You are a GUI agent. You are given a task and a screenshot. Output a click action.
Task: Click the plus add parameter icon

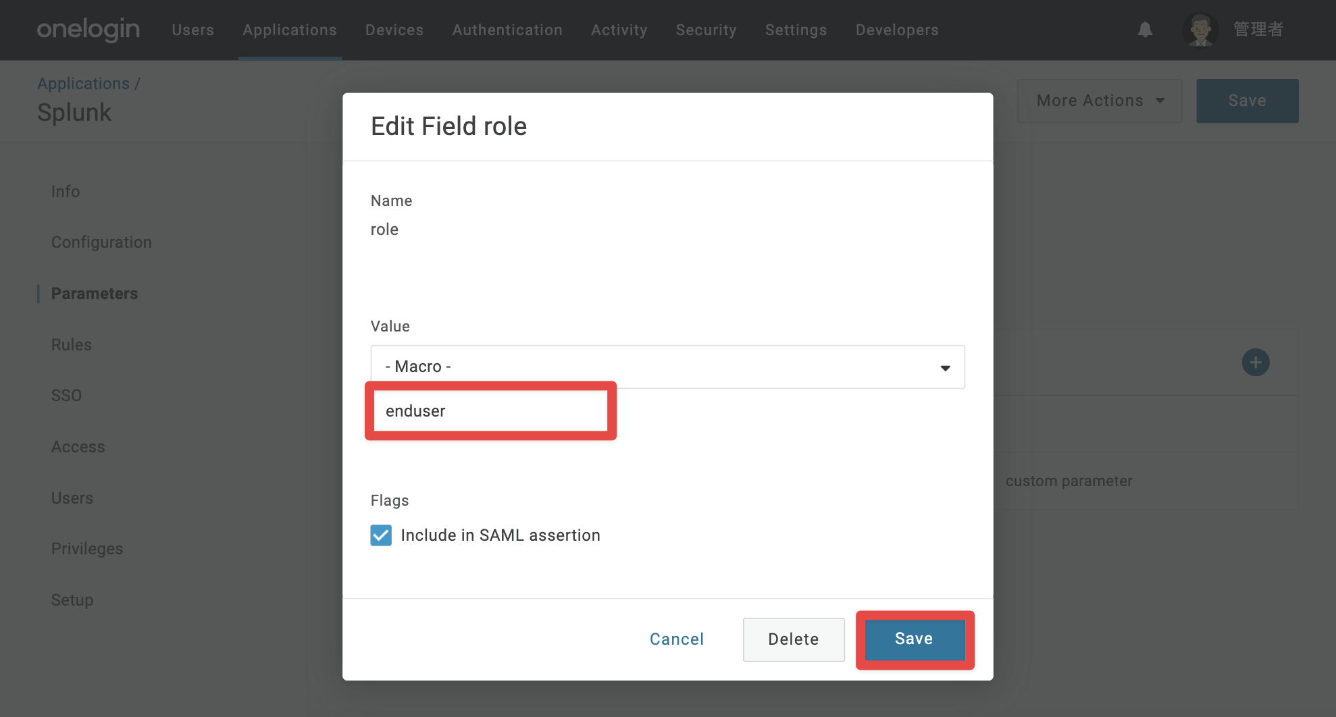[x=1256, y=363]
